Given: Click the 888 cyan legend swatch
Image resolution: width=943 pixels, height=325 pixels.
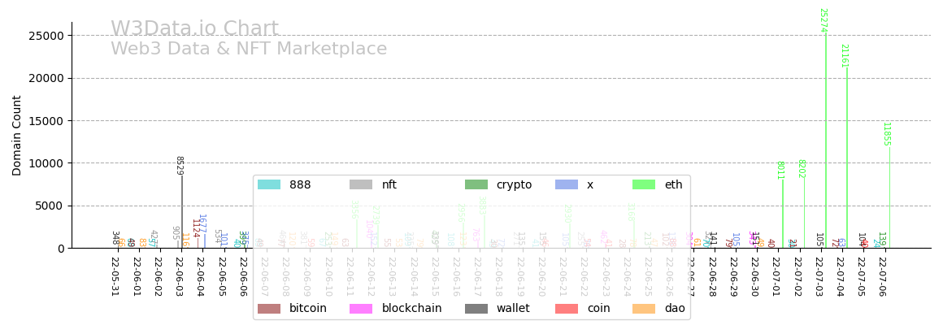Looking at the screenshot, I should 269,185.
